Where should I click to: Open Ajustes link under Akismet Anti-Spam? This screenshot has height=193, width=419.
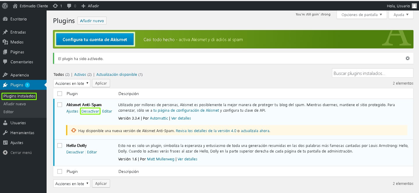pyautogui.click(x=72, y=111)
